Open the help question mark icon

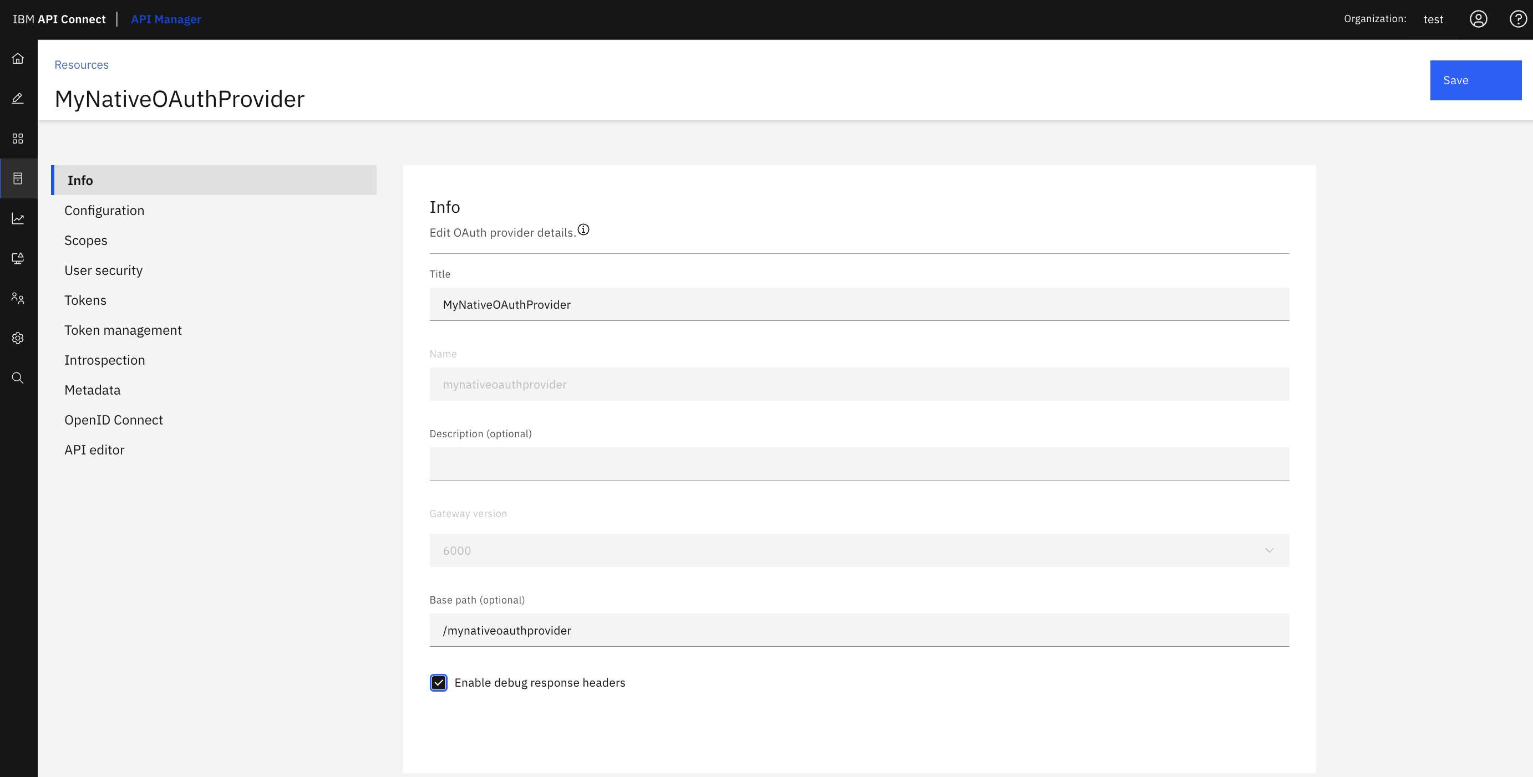tap(1517, 19)
